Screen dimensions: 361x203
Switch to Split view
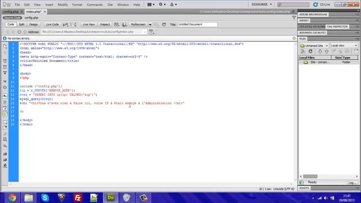tap(21, 24)
